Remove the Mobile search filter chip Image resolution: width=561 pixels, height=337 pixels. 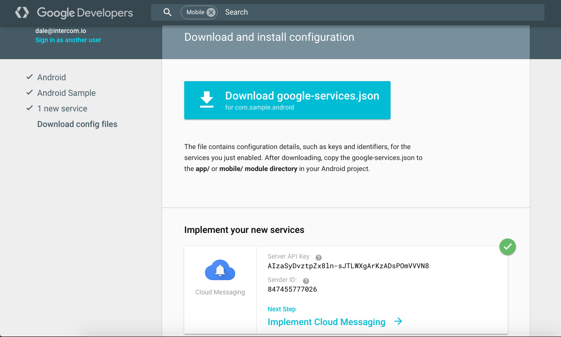coord(211,12)
